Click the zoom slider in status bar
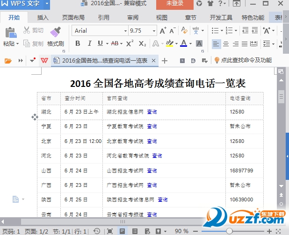The width and height of the screenshot is (289, 235). [229, 231]
